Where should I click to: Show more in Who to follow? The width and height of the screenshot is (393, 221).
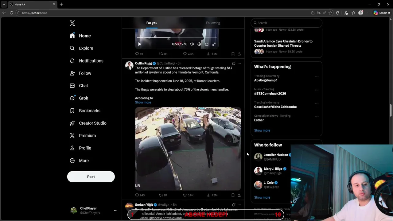point(262,198)
